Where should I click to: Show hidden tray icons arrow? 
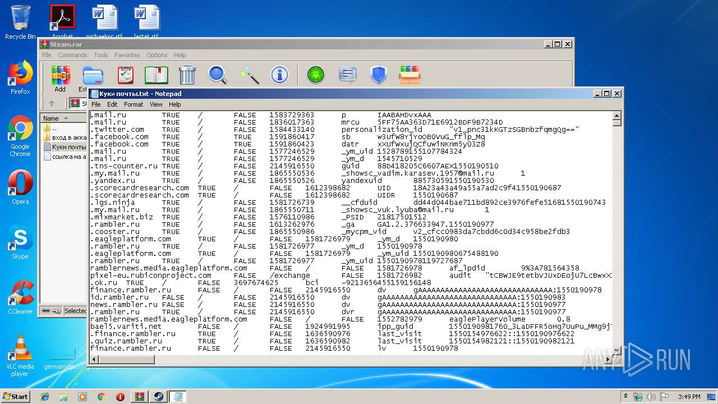point(626,397)
